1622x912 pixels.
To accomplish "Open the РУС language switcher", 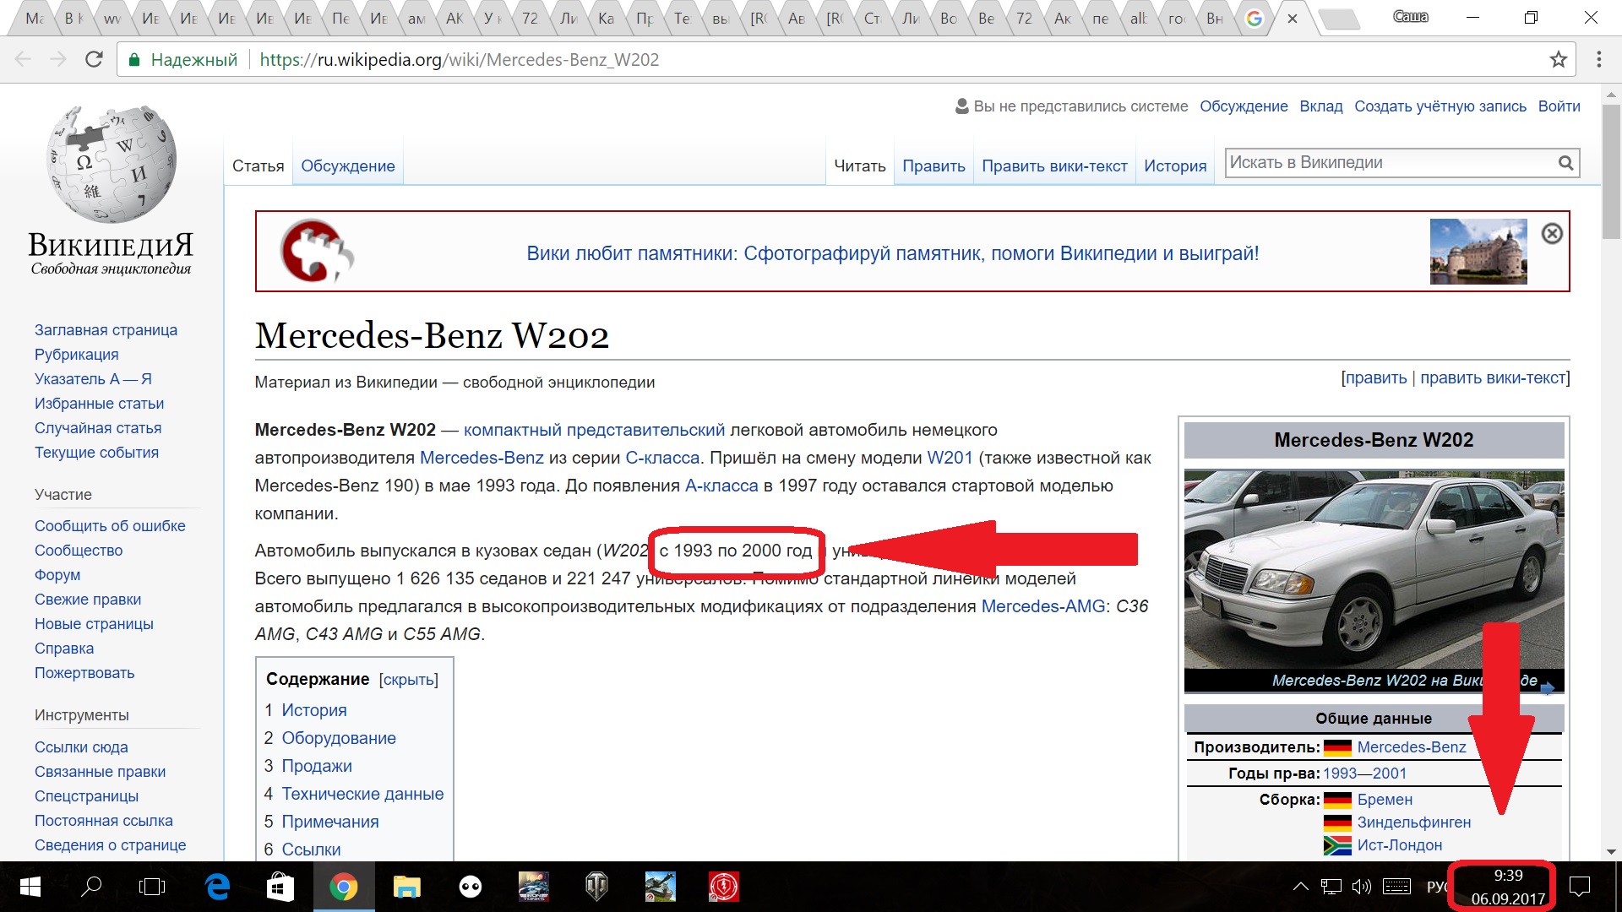I will point(1436,887).
